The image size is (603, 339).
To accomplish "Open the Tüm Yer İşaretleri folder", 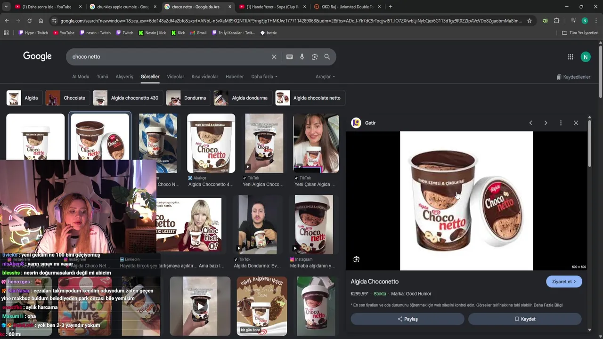I will (x=580, y=33).
